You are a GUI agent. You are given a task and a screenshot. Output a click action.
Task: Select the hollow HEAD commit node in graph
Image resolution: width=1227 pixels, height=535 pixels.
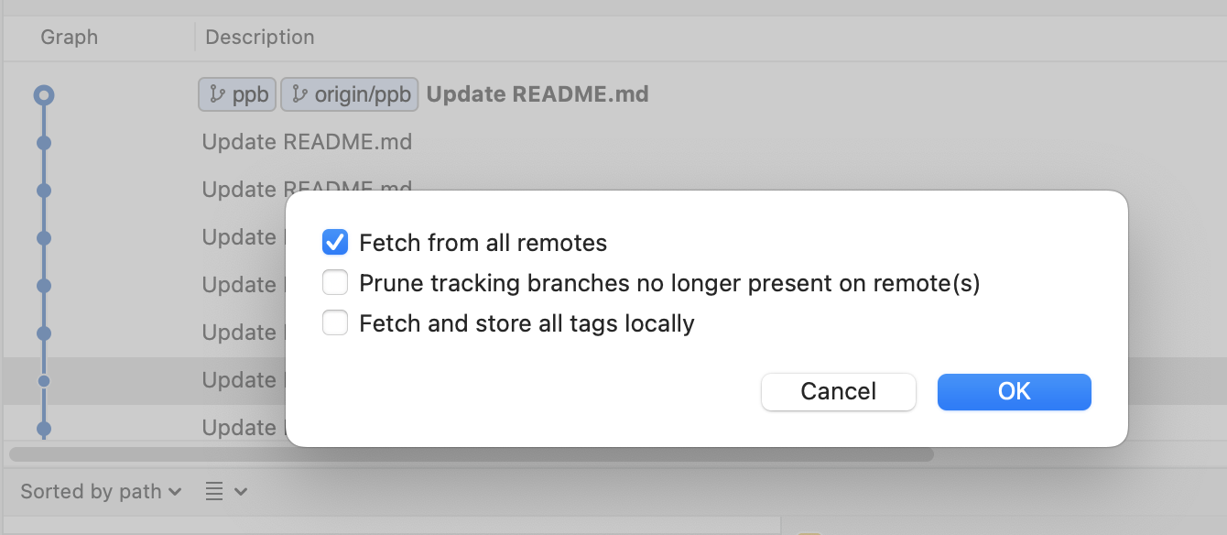coord(44,94)
